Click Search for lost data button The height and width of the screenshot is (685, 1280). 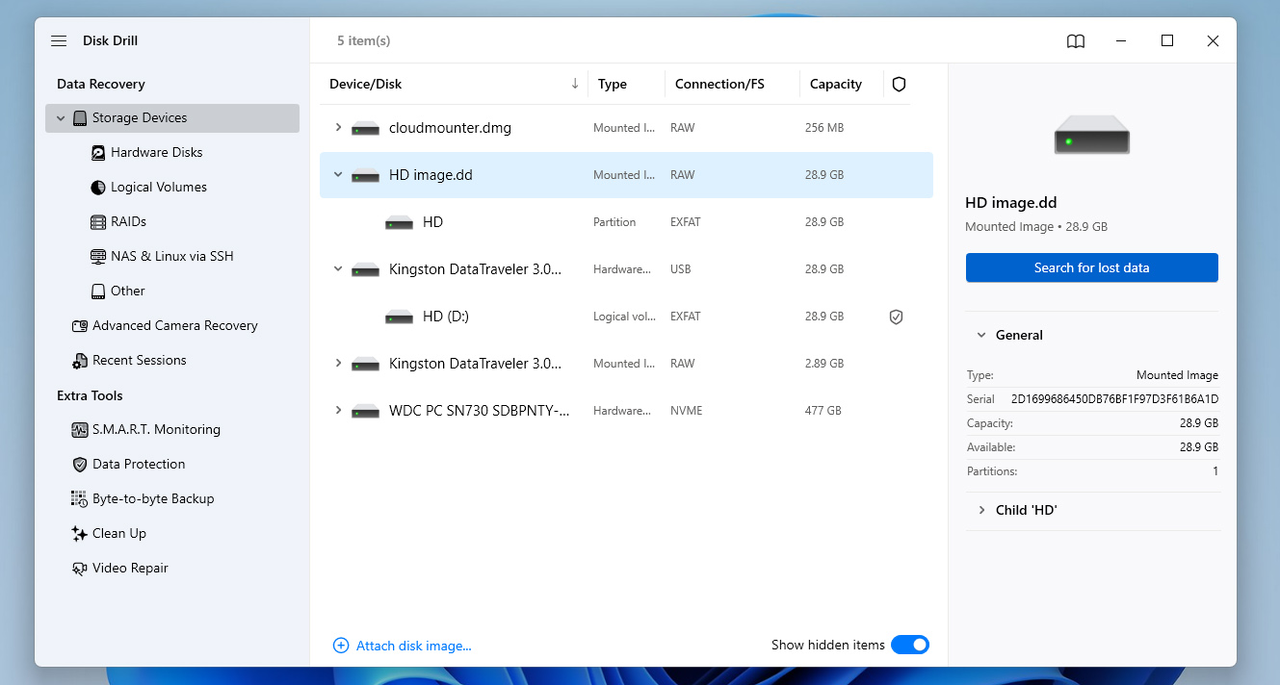(1092, 267)
